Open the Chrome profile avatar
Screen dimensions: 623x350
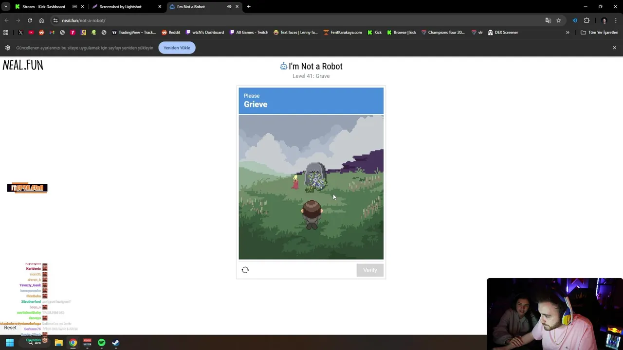tap(604, 20)
